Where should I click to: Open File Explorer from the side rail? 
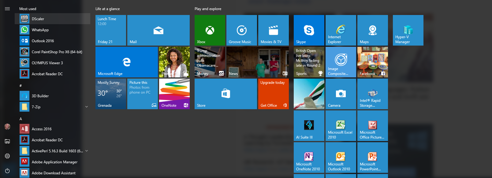pos(7,141)
